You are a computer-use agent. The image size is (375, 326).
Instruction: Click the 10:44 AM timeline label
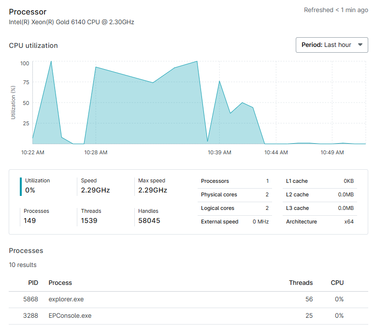click(276, 152)
